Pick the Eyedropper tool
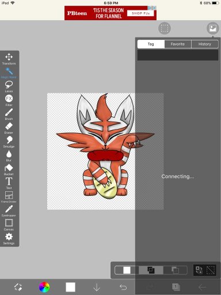Viewport: 221px width, 295px height. click(x=9, y=211)
